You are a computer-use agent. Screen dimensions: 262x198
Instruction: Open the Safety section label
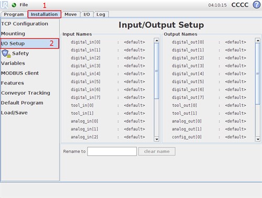click(20, 53)
